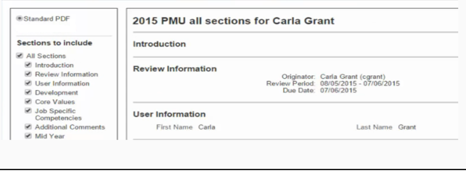Uncheck the Core Values checkbox
466x171 pixels.
click(x=28, y=102)
